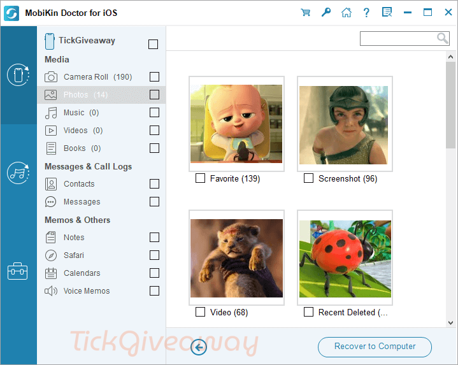Click the Voice Memos speaker icon
The image size is (458, 365).
click(51, 291)
